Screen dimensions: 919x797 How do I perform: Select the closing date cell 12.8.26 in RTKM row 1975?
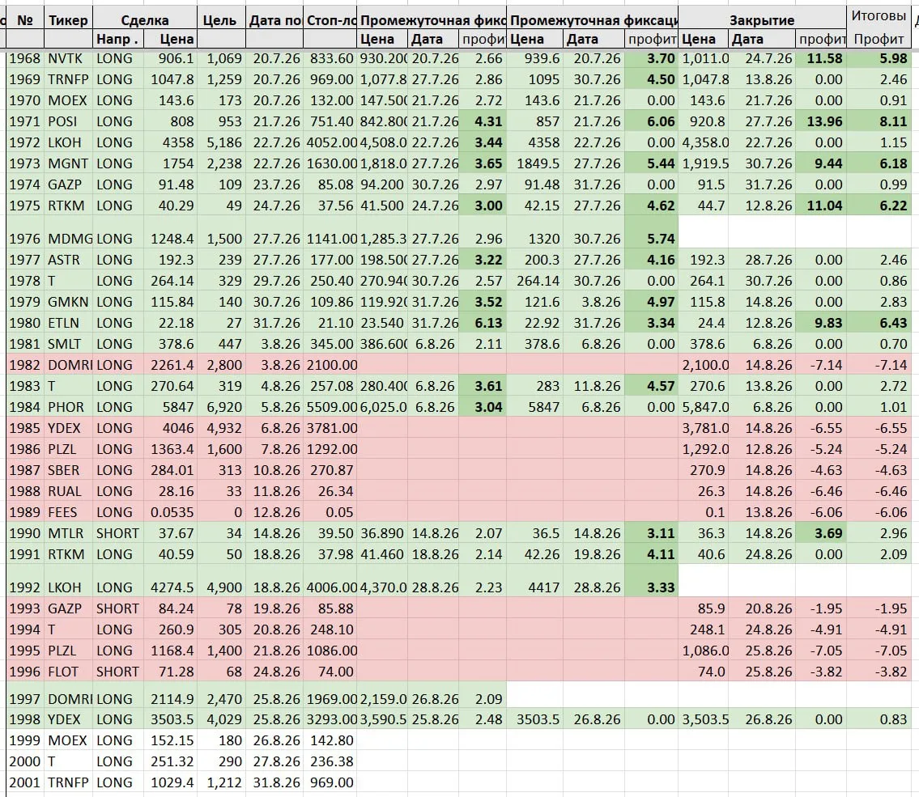[x=762, y=206]
